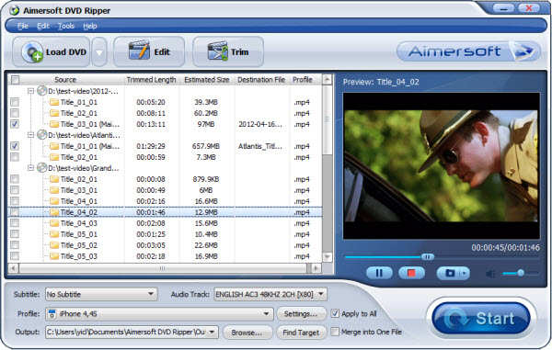Sort by Estimated Size column header
552x350 pixels.
click(207, 80)
